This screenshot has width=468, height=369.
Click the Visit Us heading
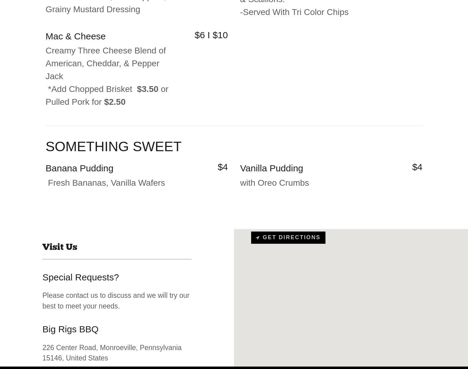(60, 247)
